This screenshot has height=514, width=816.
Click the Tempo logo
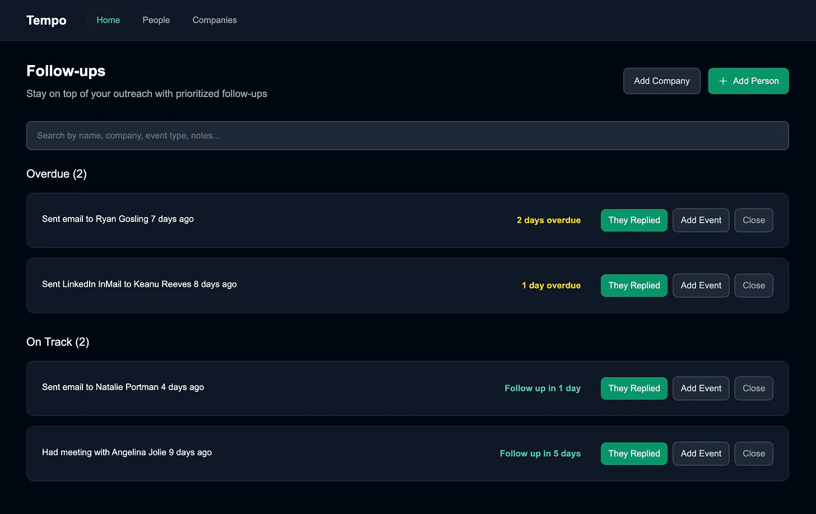(x=47, y=20)
